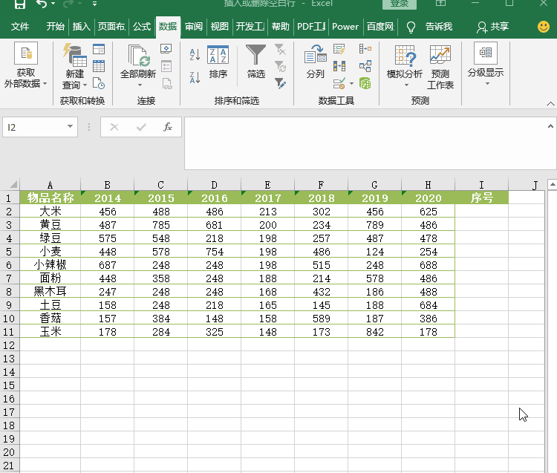Click the 登录 sign-in button
The image size is (557, 473).
[x=400, y=4]
